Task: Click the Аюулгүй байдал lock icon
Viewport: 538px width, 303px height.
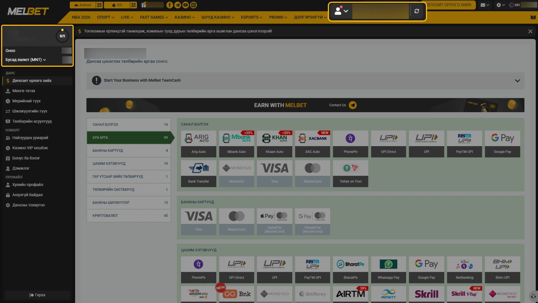Action: 8,195
